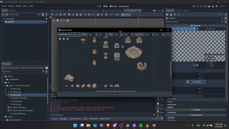Select the Pan Mode hand tool
This screenshot has width=229, height=129.
[77, 14]
